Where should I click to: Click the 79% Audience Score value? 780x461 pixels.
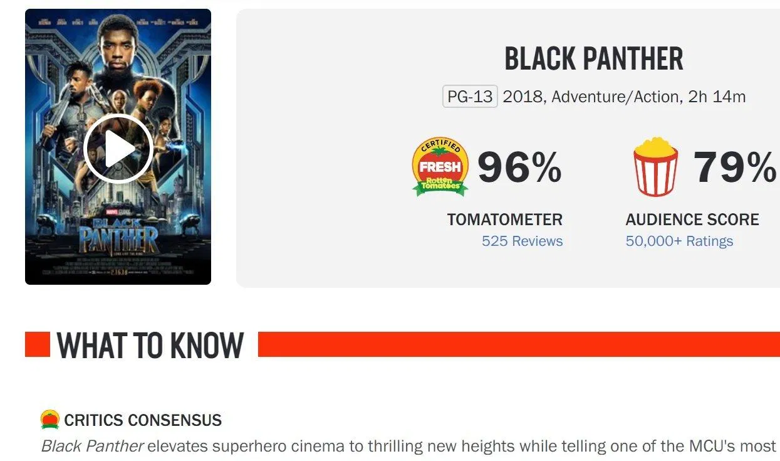(733, 167)
